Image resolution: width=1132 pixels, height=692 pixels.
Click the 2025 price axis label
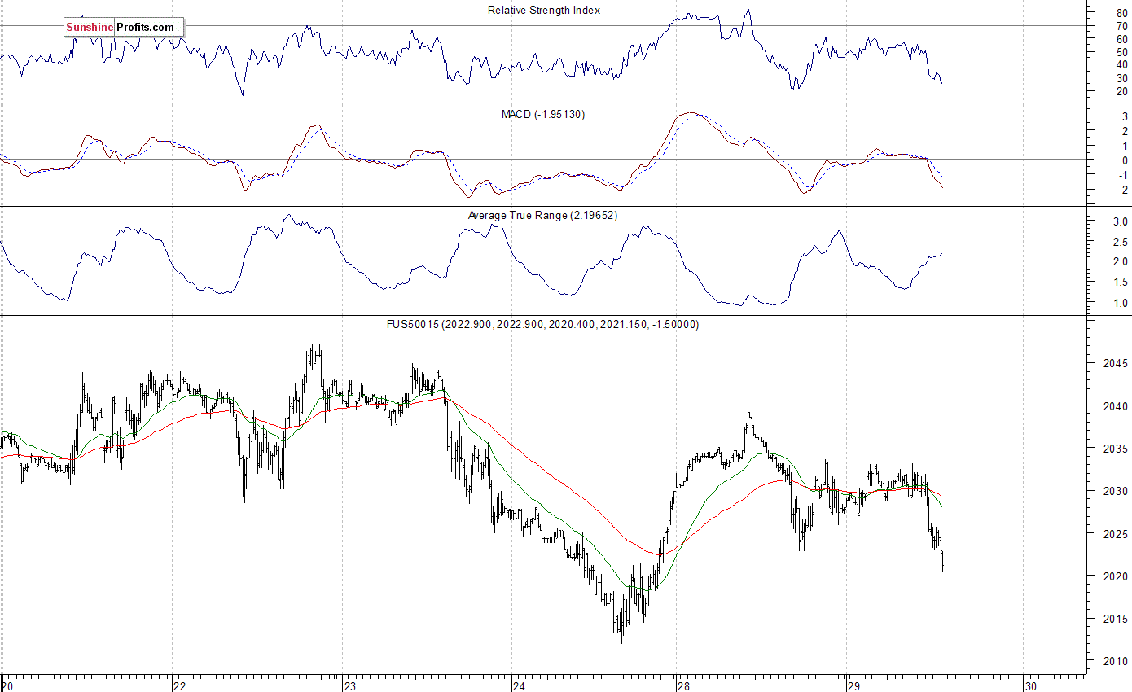point(1117,534)
